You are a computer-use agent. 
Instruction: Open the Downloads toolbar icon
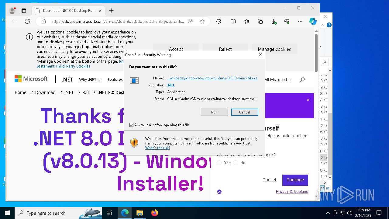[274, 21]
